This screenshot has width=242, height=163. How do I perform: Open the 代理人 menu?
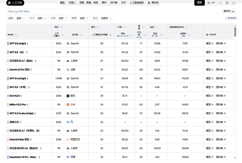[72, 2]
